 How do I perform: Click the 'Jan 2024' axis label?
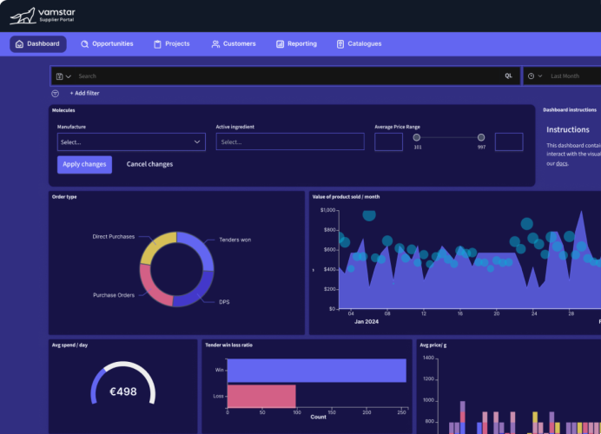coord(367,322)
